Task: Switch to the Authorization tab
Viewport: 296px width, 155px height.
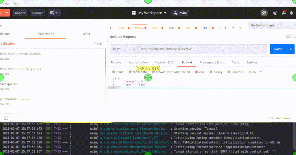Action: tap(138, 63)
